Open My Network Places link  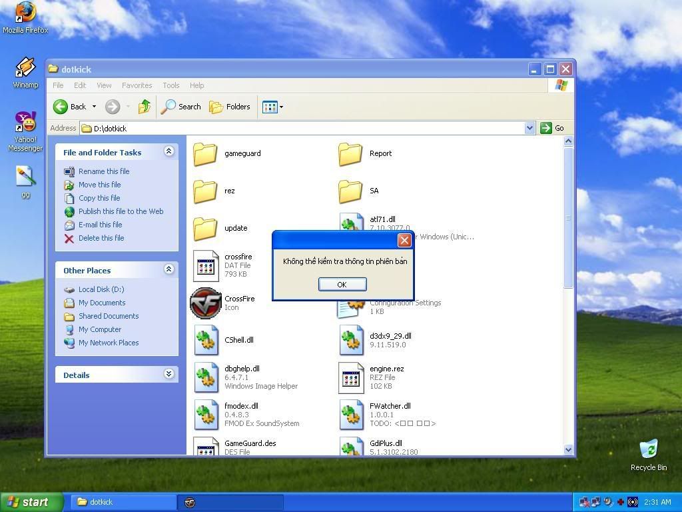tap(108, 343)
